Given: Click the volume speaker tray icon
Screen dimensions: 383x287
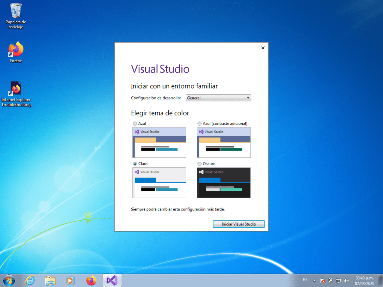Looking at the screenshot, I should coord(346,281).
